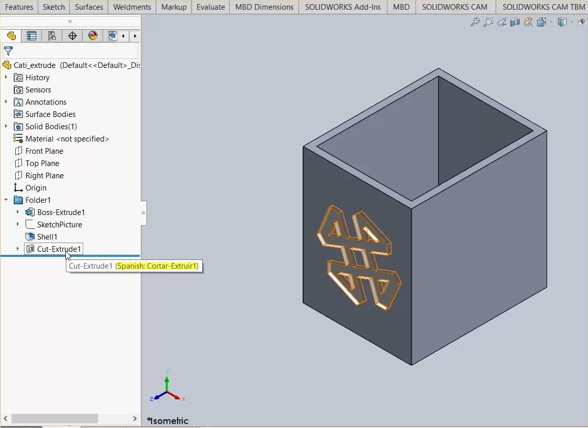Select the Top Plane
Image resolution: width=588 pixels, height=428 pixels.
point(42,163)
